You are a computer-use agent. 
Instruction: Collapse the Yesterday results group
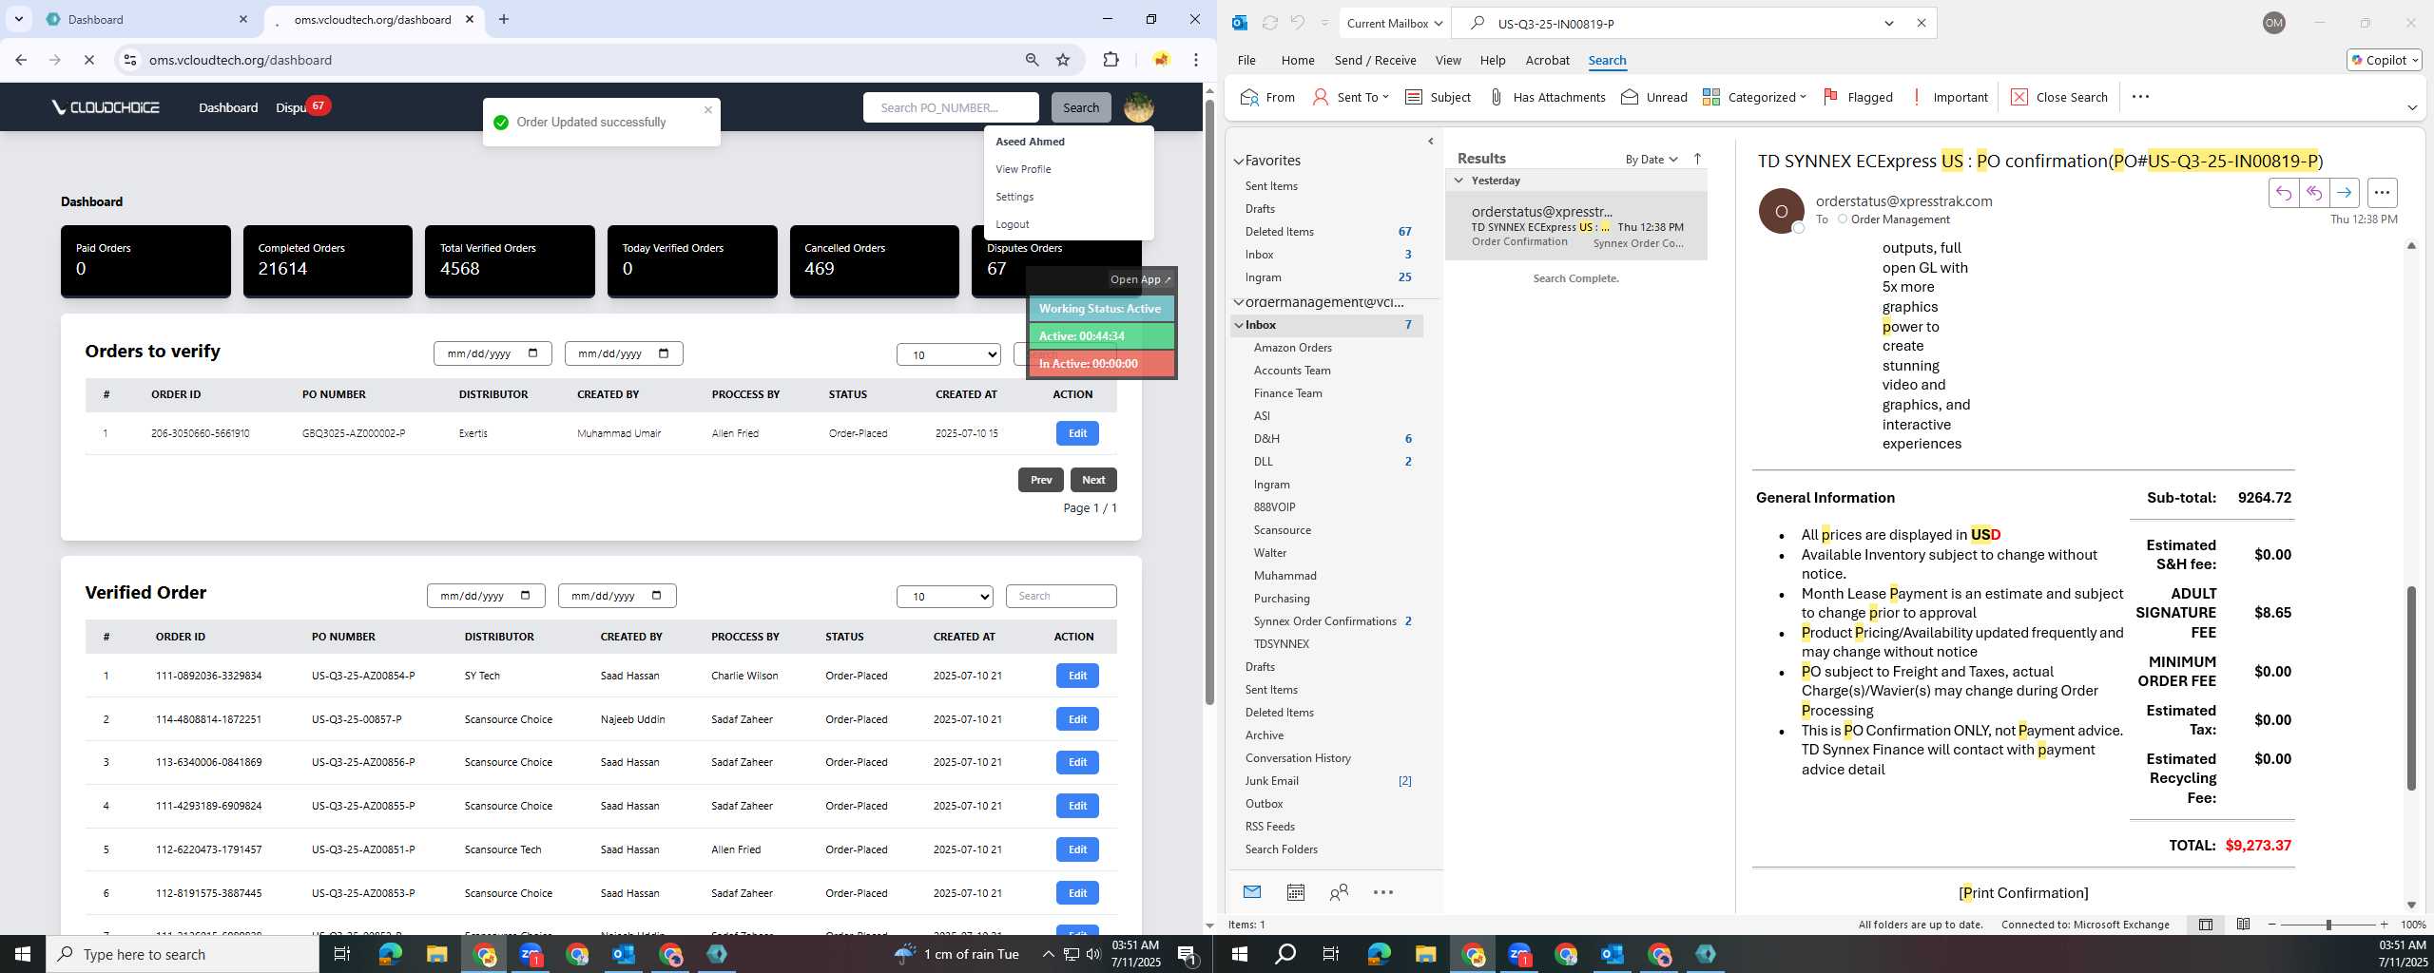1458,180
